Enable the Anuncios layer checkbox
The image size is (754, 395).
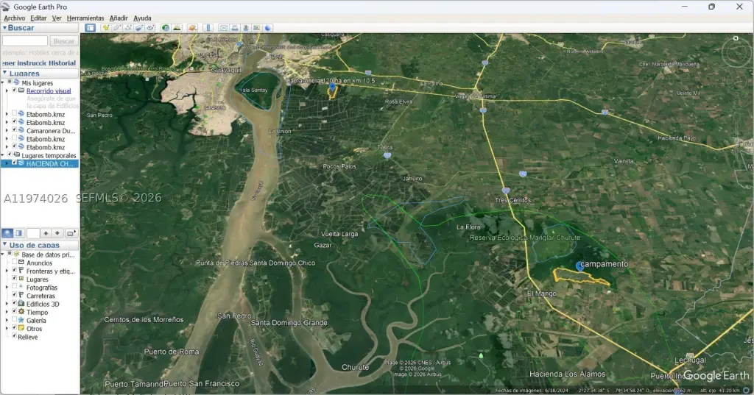(15, 263)
